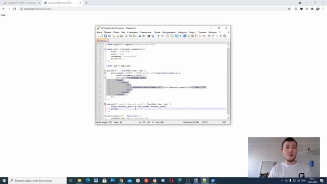The height and width of the screenshot is (184, 327).
Task: Click the Zoom In toolbar icon
Action: click(x=158, y=36)
